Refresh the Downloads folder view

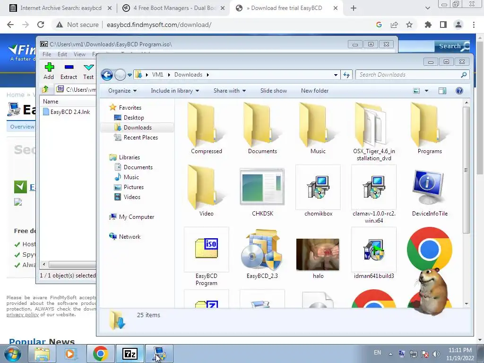point(346,75)
